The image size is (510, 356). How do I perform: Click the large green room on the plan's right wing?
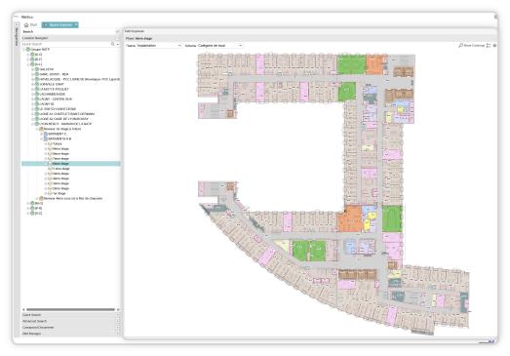point(392,218)
